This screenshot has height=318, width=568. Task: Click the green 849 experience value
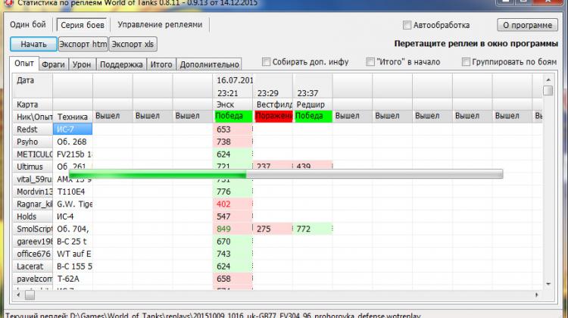(x=233, y=229)
